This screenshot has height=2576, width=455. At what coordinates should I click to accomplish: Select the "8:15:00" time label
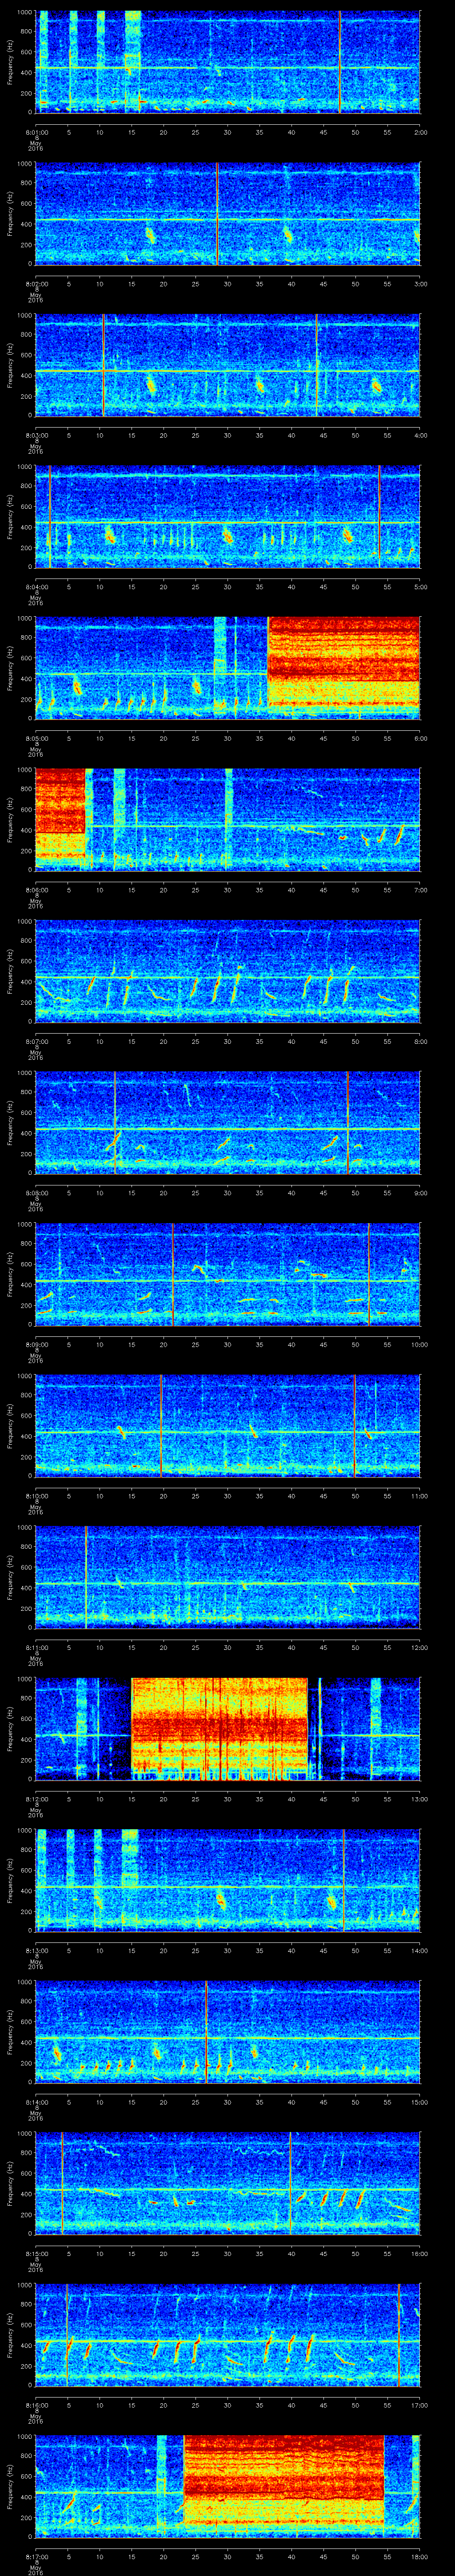36,2253
